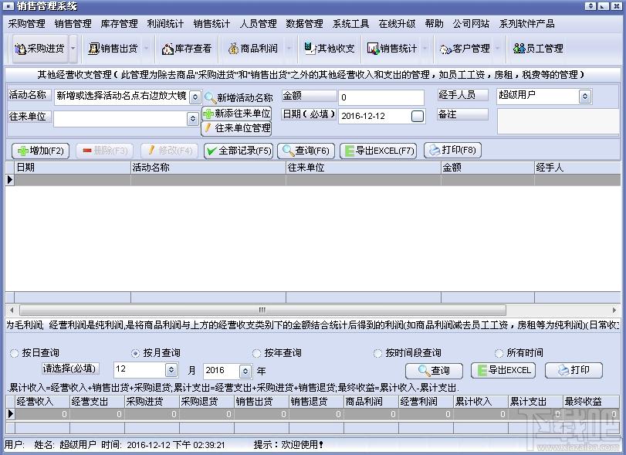Screen dimensions: 626x455
Task: Click into the 备注 remarks field
Action: [558, 121]
